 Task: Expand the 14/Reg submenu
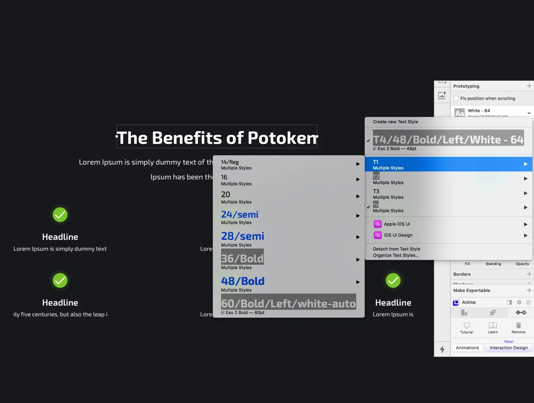click(x=289, y=164)
